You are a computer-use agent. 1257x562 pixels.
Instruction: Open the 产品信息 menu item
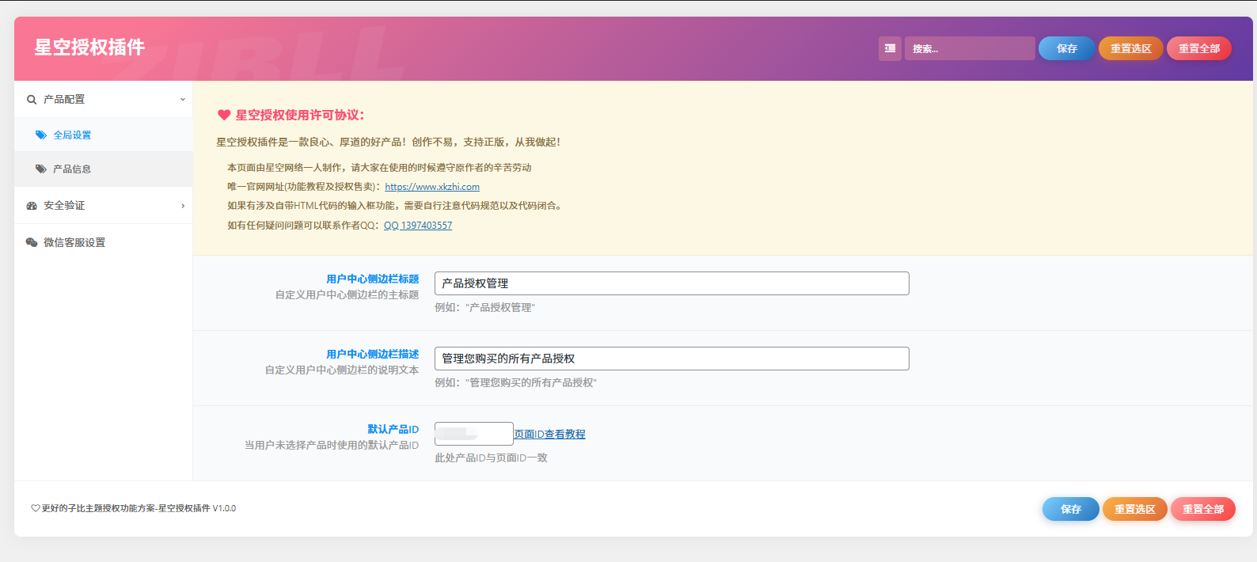pyautogui.click(x=72, y=169)
